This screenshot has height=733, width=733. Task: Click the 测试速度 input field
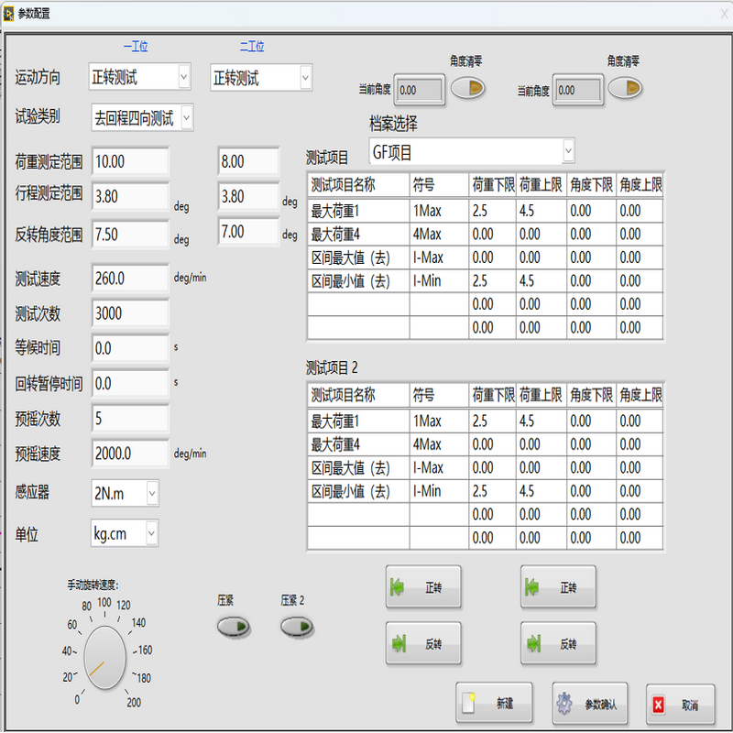[129, 278]
